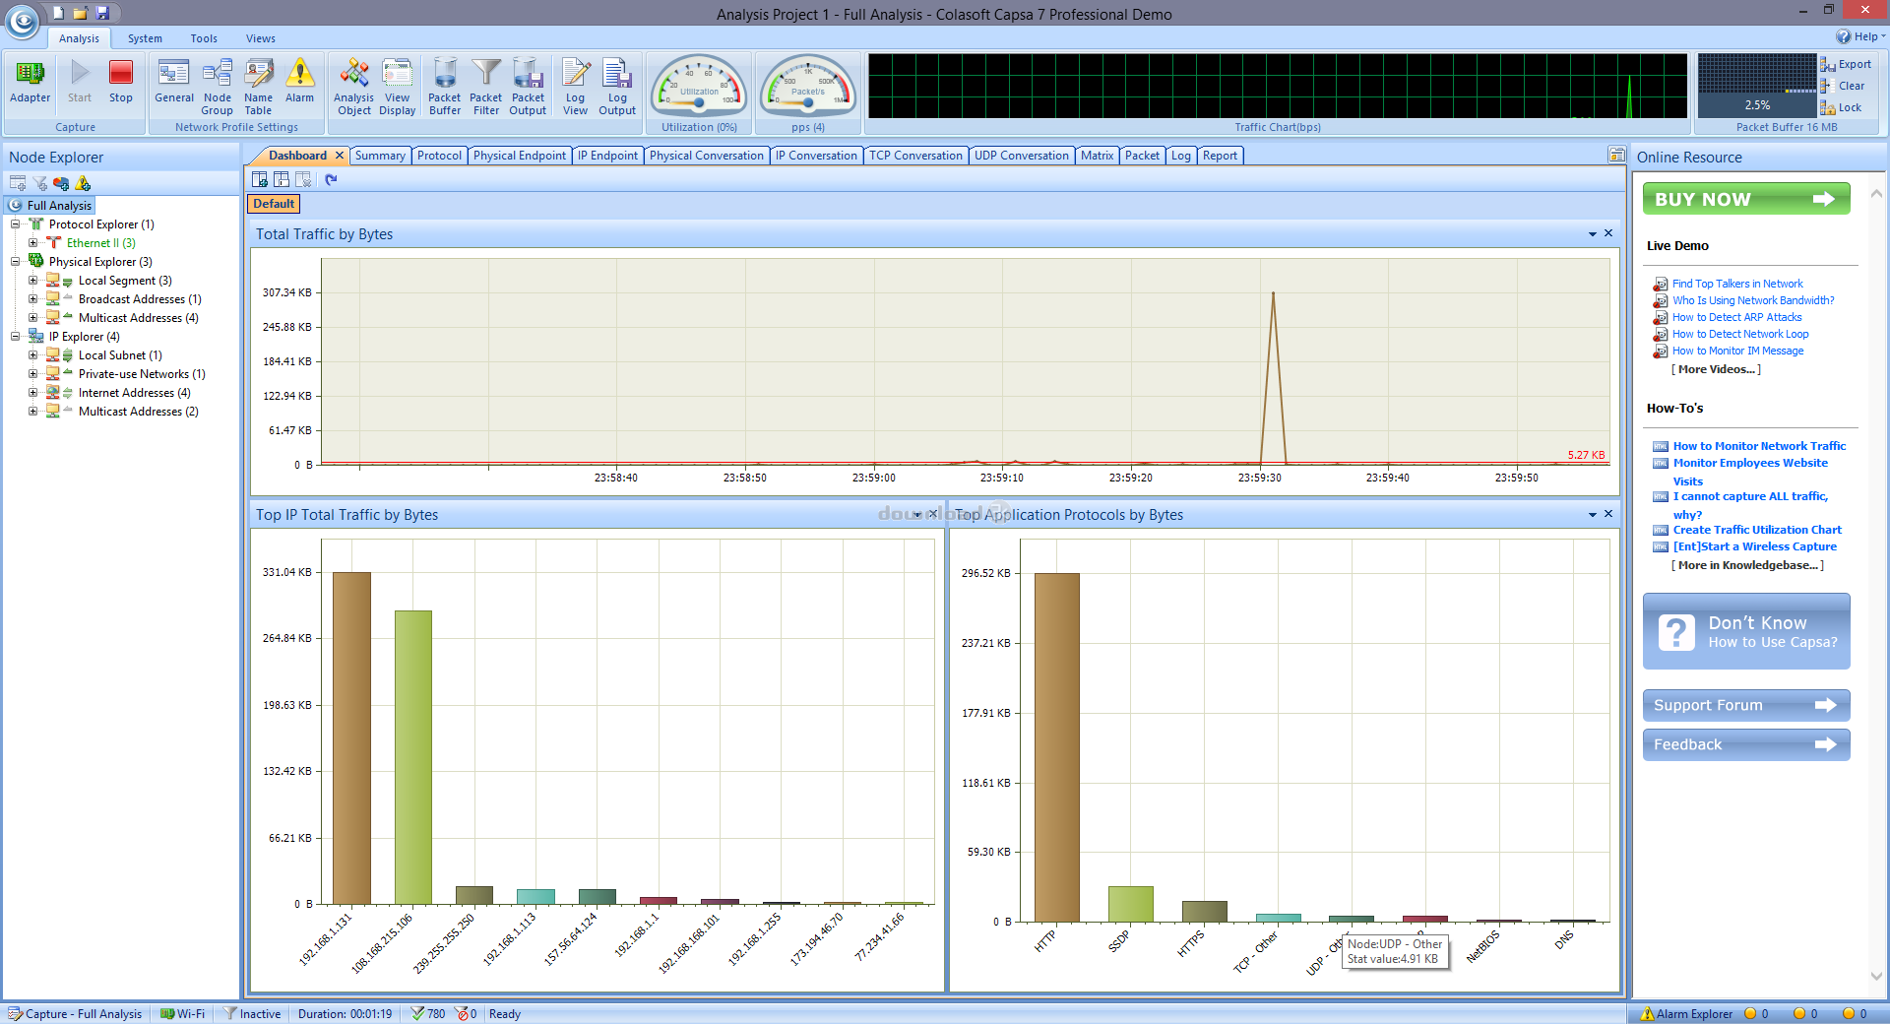Screen dimensions: 1890x1024
Task: Open Top Application Protocols panel dropdown
Action: pos(1592,515)
